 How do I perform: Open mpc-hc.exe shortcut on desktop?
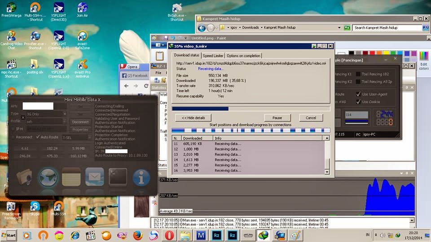[11, 68]
